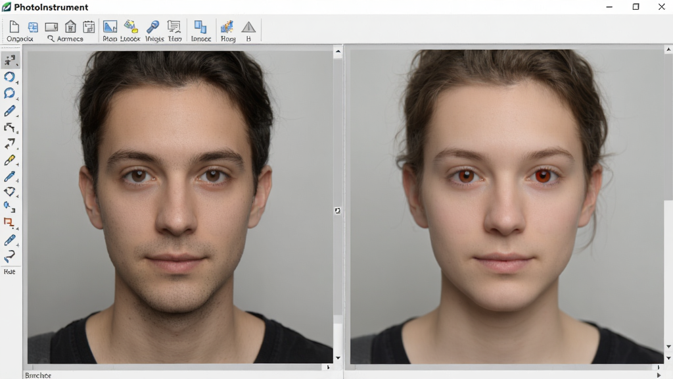Select the polygon shape tool in the left toolbox

pyautogui.click(x=9, y=192)
